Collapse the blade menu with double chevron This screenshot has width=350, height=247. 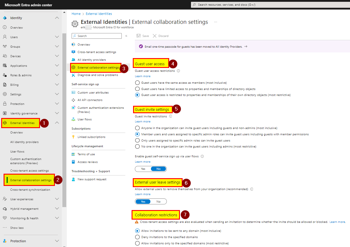[x=126, y=36]
